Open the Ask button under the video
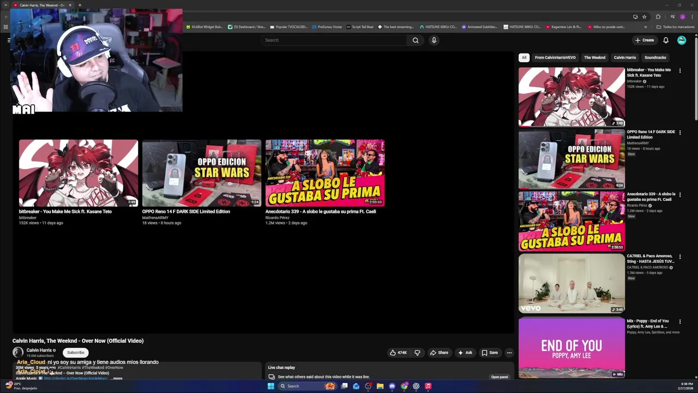Image resolution: width=698 pixels, height=393 pixels. pyautogui.click(x=465, y=353)
